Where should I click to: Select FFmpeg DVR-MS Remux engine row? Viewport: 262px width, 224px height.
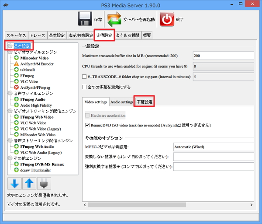pyautogui.click(x=42, y=164)
